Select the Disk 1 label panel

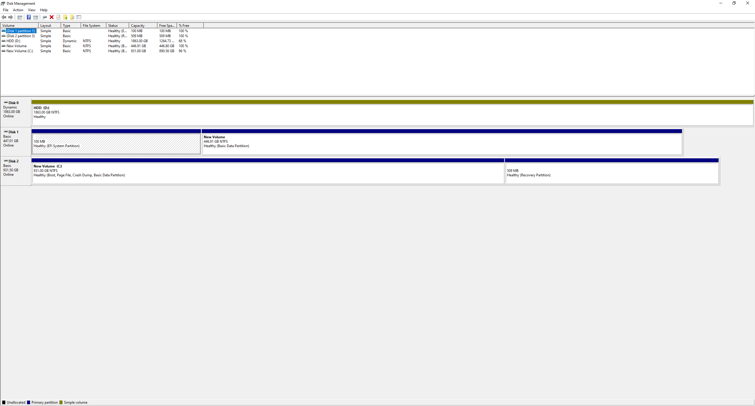click(x=16, y=141)
